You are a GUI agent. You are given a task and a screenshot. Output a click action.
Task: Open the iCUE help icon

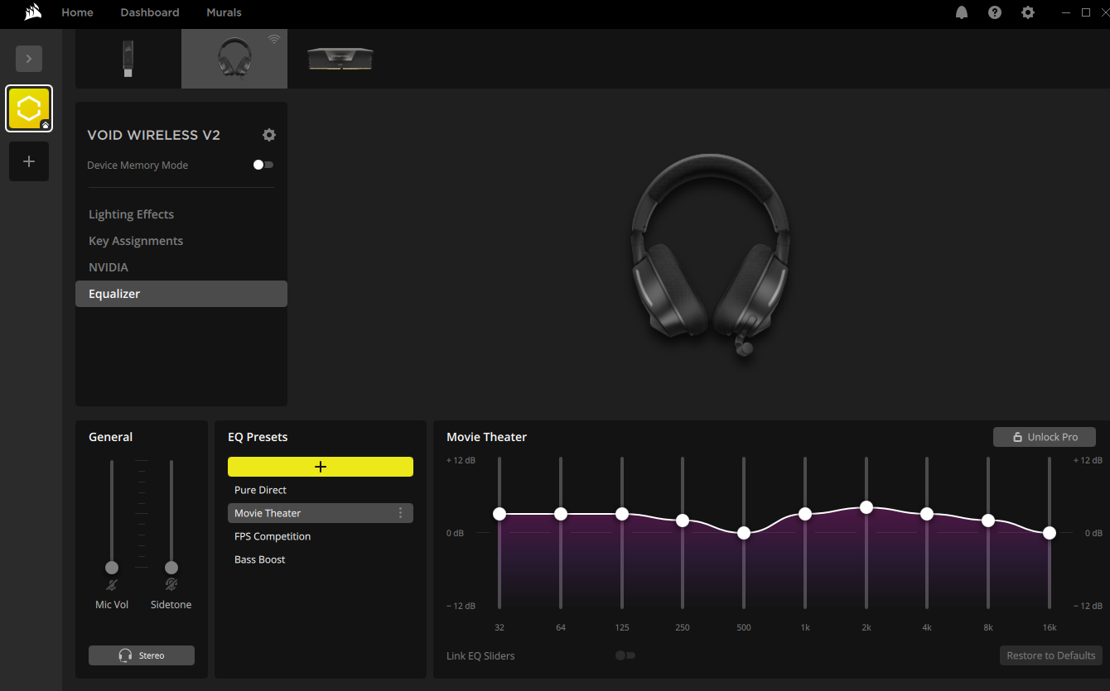994,12
